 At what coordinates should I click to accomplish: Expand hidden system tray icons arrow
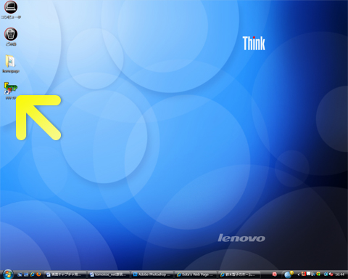click(298, 275)
